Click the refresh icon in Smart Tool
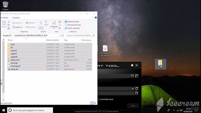The width and height of the screenshot is (201, 113). pyautogui.click(x=137, y=89)
